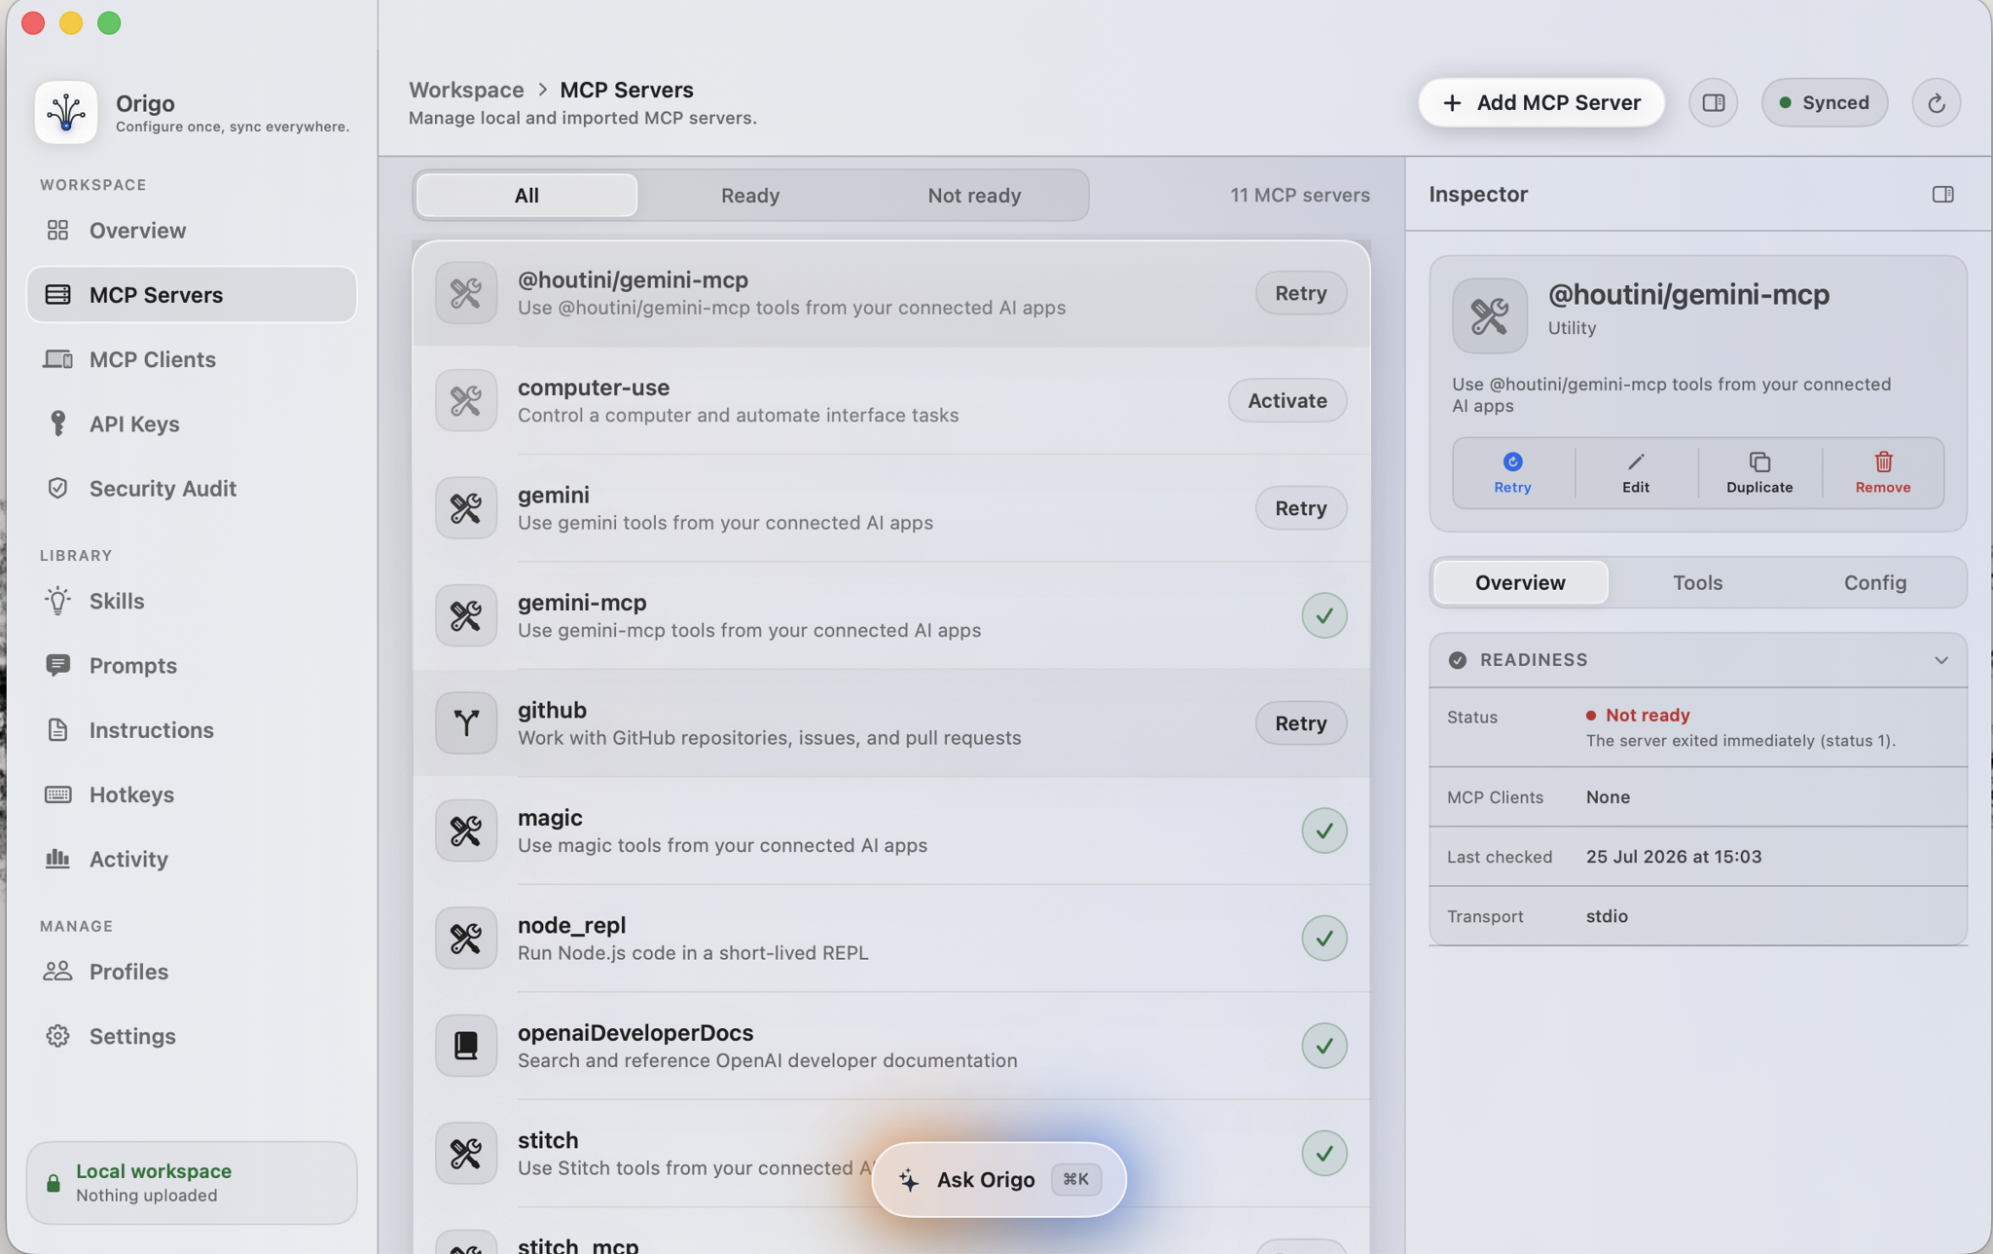Click the openaiDeveloperDocs book icon
Screen dimensions: 1993x1254
pyautogui.click(x=466, y=1046)
